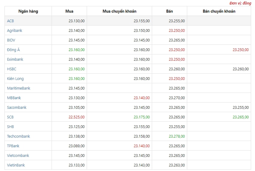The height and width of the screenshot is (171, 255).
Task: Open the SHB link
Action: click(10, 127)
